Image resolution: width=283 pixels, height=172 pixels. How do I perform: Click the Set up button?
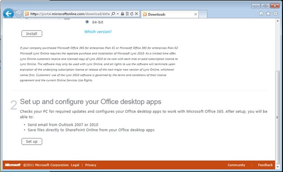(x=32, y=142)
